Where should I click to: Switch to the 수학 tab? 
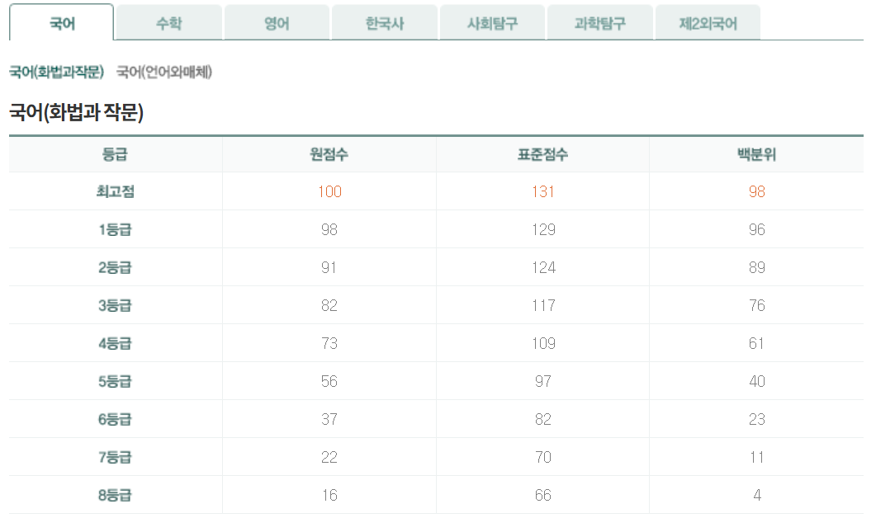click(168, 23)
